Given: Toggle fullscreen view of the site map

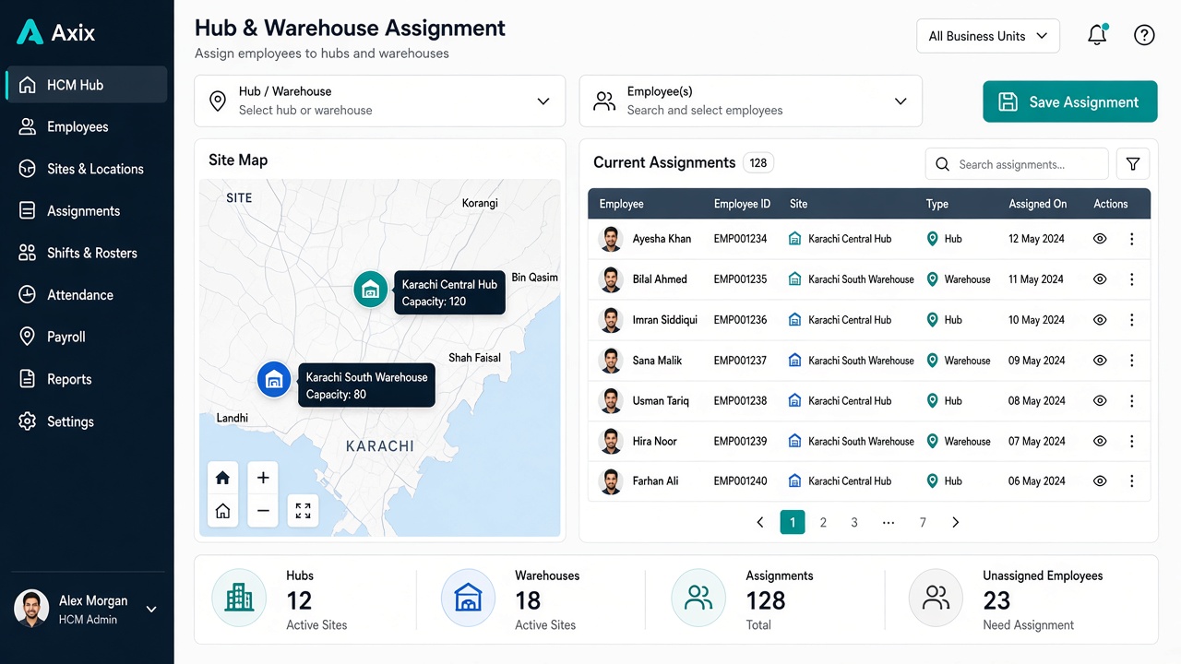Looking at the screenshot, I should tap(303, 510).
